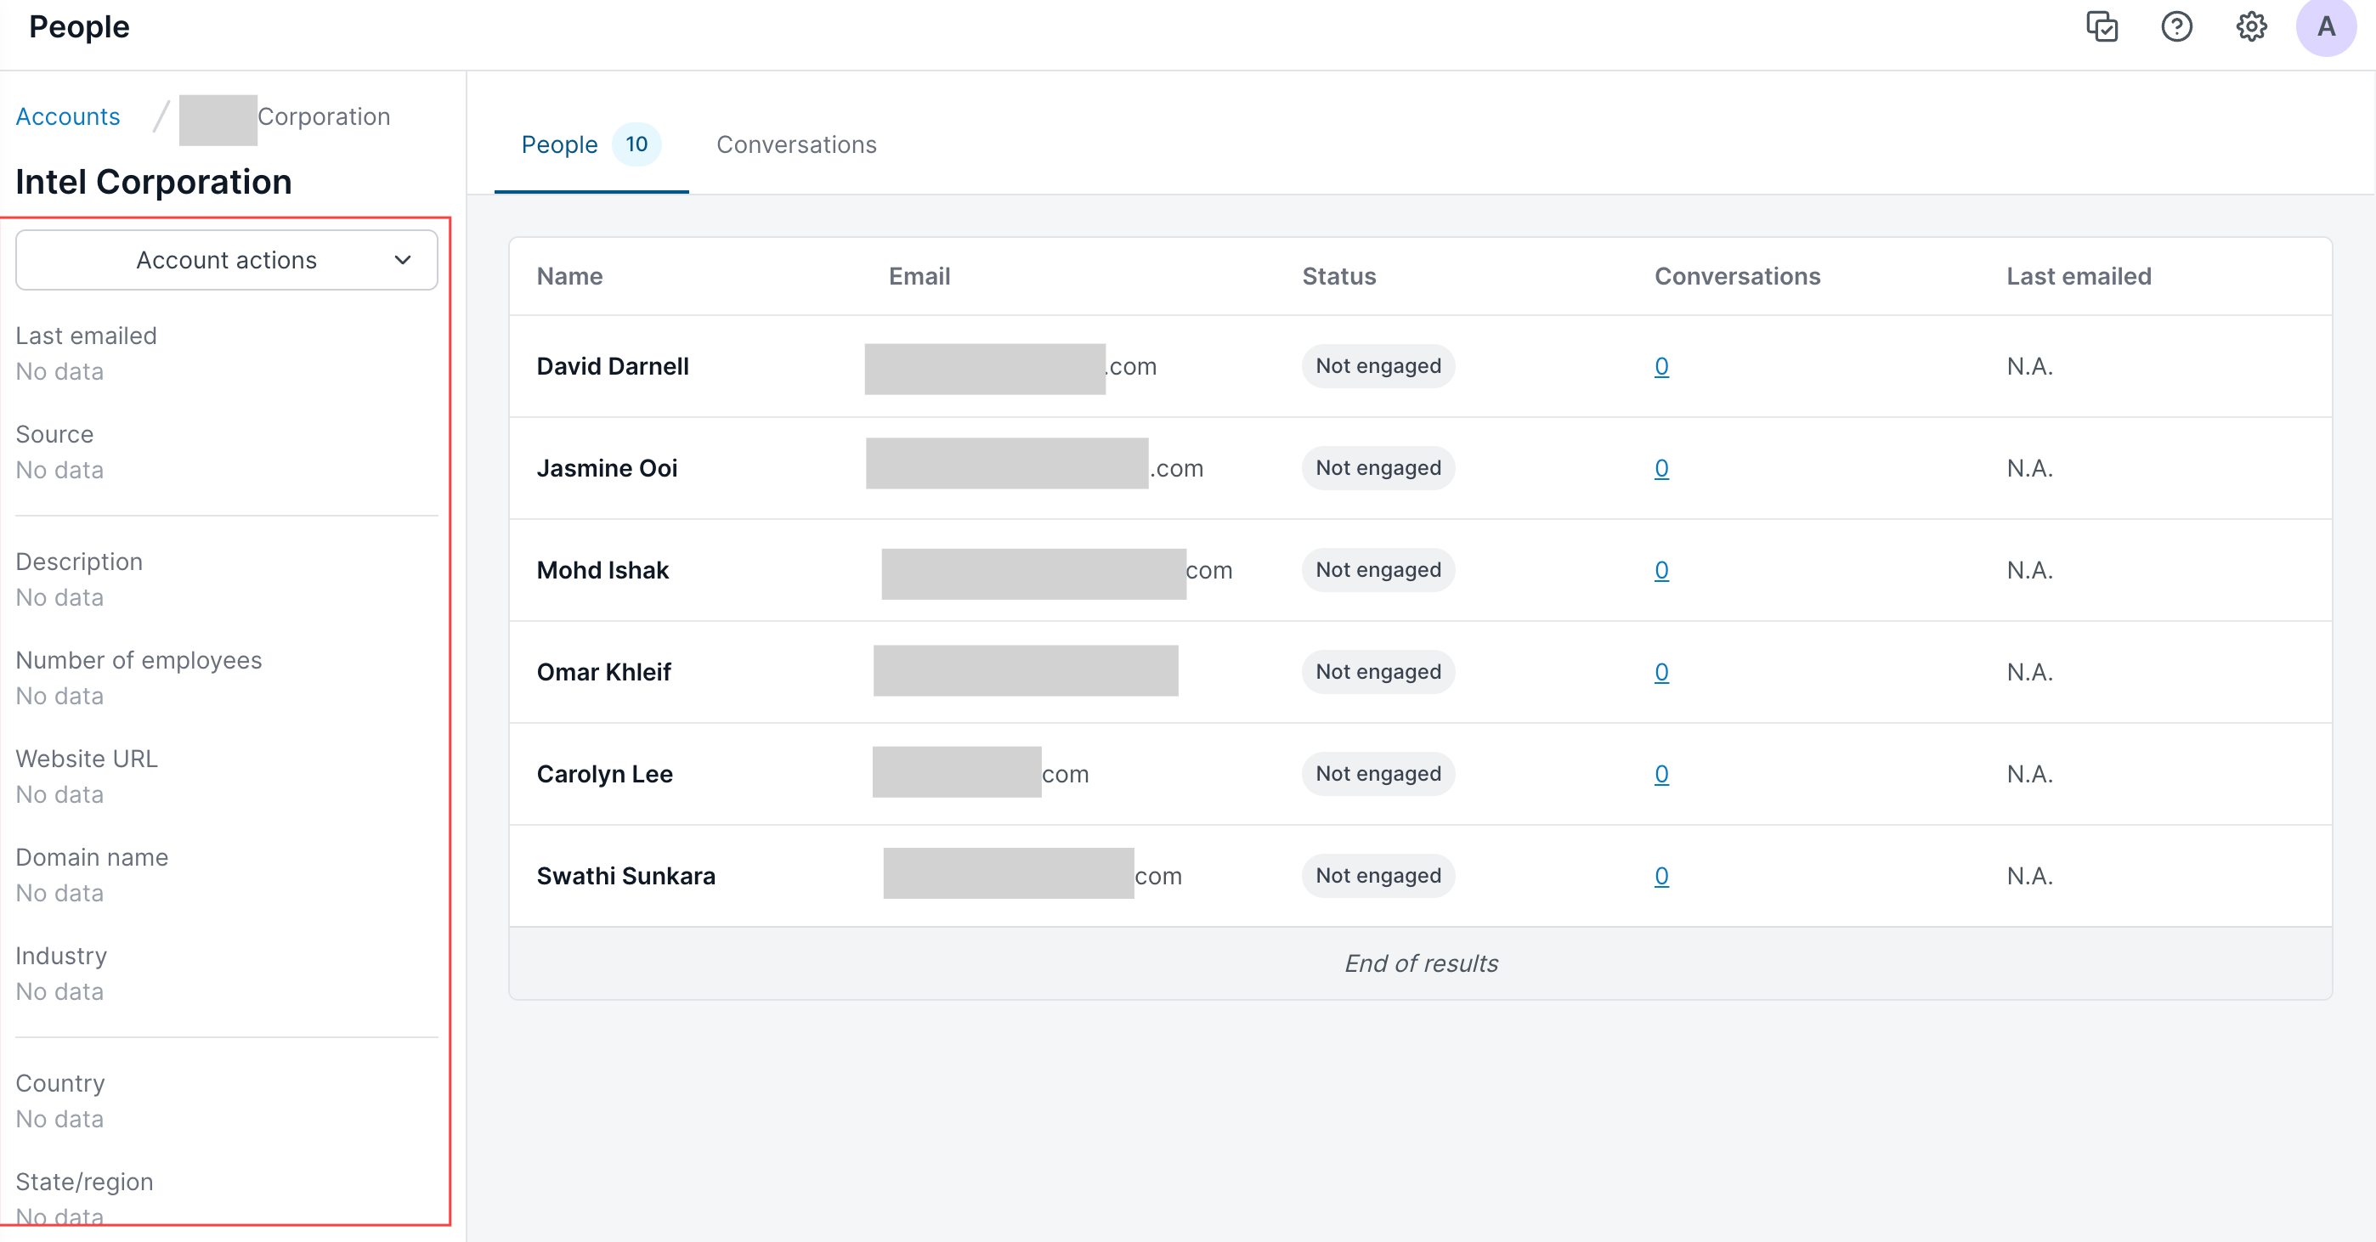The width and height of the screenshot is (2376, 1242).
Task: Go back to Accounts breadcrumb link
Action: pos(68,117)
